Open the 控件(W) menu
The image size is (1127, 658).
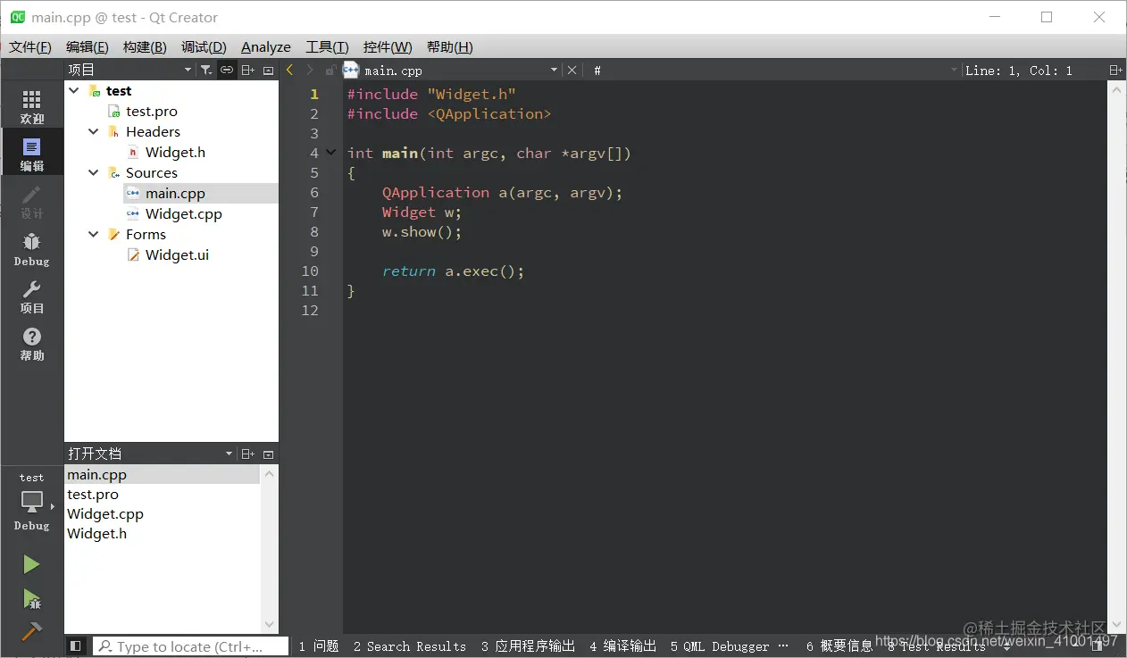click(x=388, y=47)
